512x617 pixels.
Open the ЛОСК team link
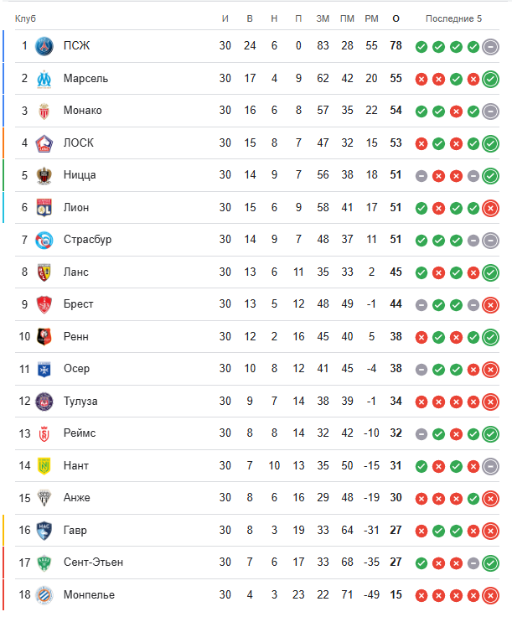coord(79,143)
